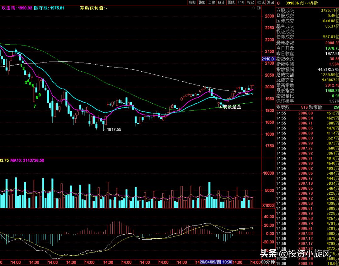Add index to watchlist with +自选
The height and width of the screenshot is (266, 339).
pos(261,3)
